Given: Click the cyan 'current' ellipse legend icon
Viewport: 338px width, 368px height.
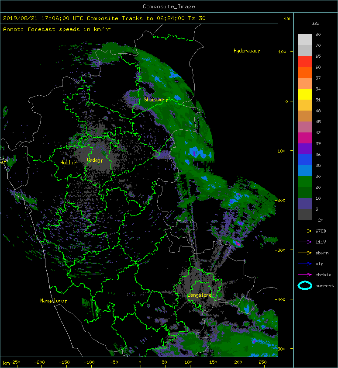Looking at the screenshot, I should coord(305,286).
